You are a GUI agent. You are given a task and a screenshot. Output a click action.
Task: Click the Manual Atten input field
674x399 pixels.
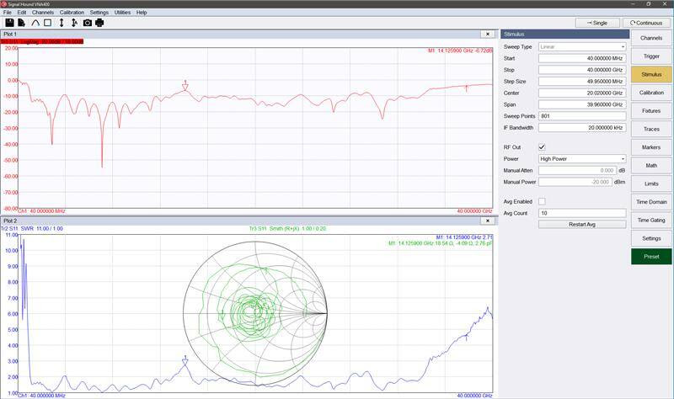[x=577, y=171]
